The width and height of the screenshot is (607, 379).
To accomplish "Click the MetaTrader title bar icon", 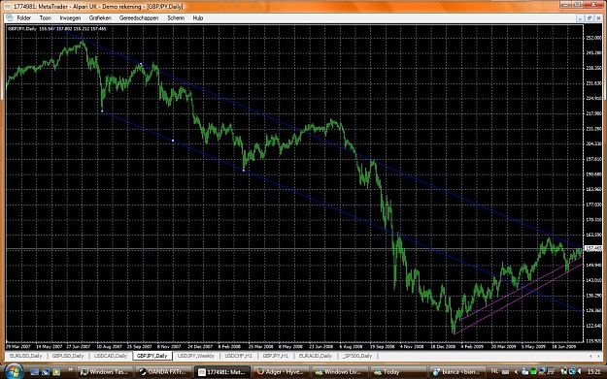I will tap(8, 7).
